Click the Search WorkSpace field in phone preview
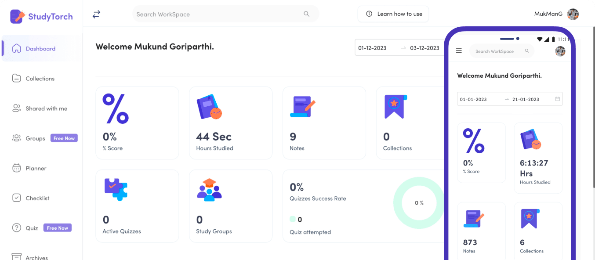Image resolution: width=595 pixels, height=260 pixels. (502, 51)
